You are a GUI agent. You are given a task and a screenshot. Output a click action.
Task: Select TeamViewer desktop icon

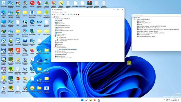[18, 42]
